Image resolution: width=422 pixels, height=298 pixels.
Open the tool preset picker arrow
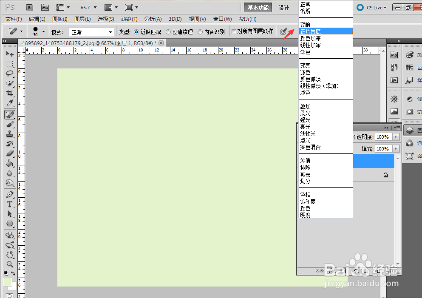21,31
